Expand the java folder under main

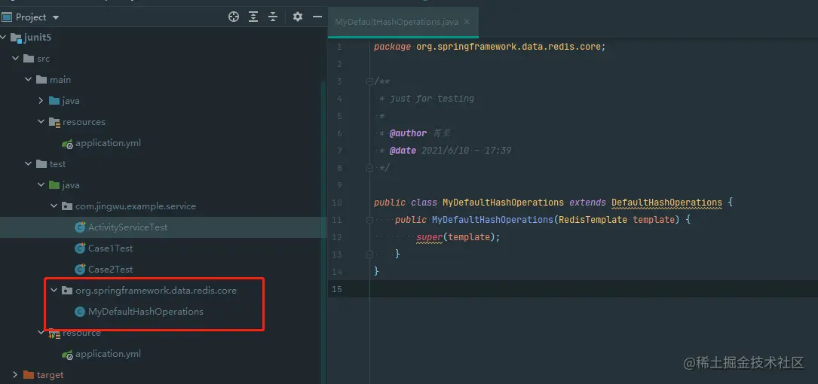point(41,101)
